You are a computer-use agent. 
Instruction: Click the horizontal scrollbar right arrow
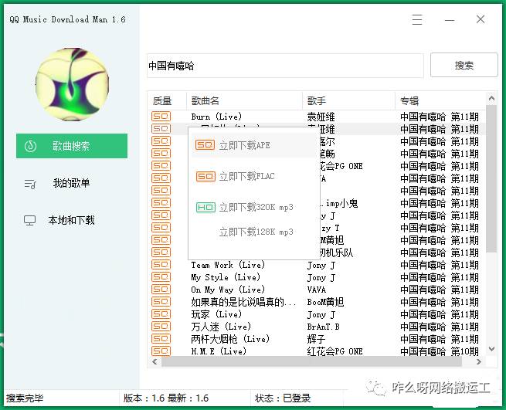click(479, 362)
